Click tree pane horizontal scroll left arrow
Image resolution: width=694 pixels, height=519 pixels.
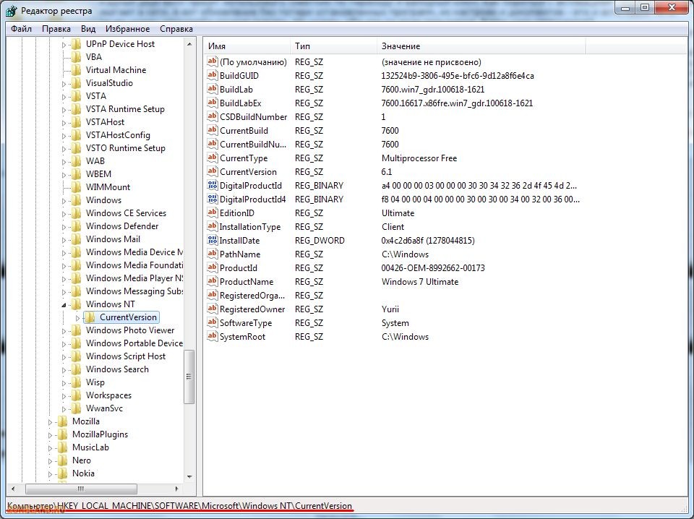[x=13, y=489]
